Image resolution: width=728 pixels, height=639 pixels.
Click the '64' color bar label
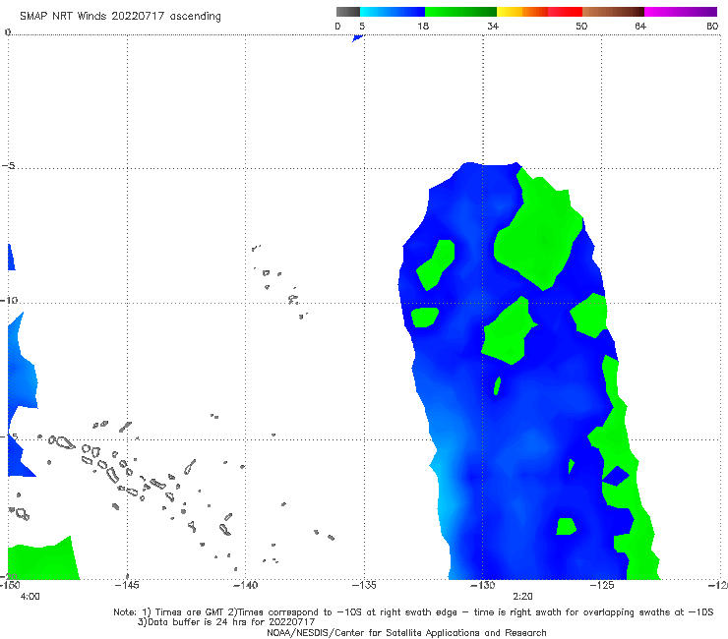tap(640, 26)
